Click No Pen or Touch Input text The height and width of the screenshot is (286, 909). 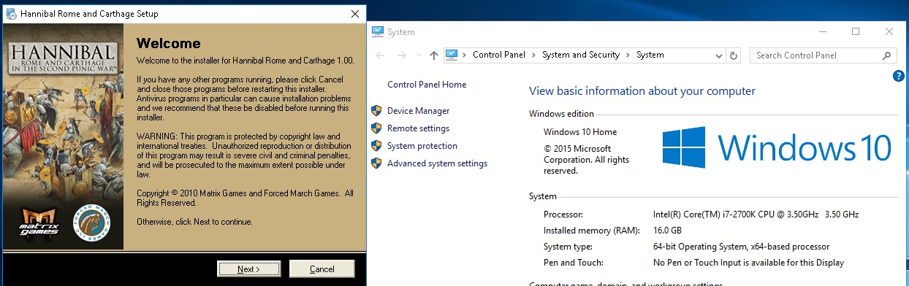(748, 263)
